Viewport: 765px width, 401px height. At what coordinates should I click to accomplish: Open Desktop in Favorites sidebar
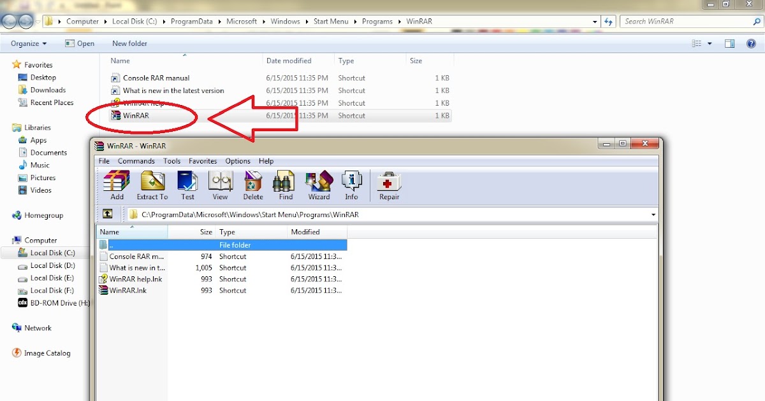[x=37, y=78]
